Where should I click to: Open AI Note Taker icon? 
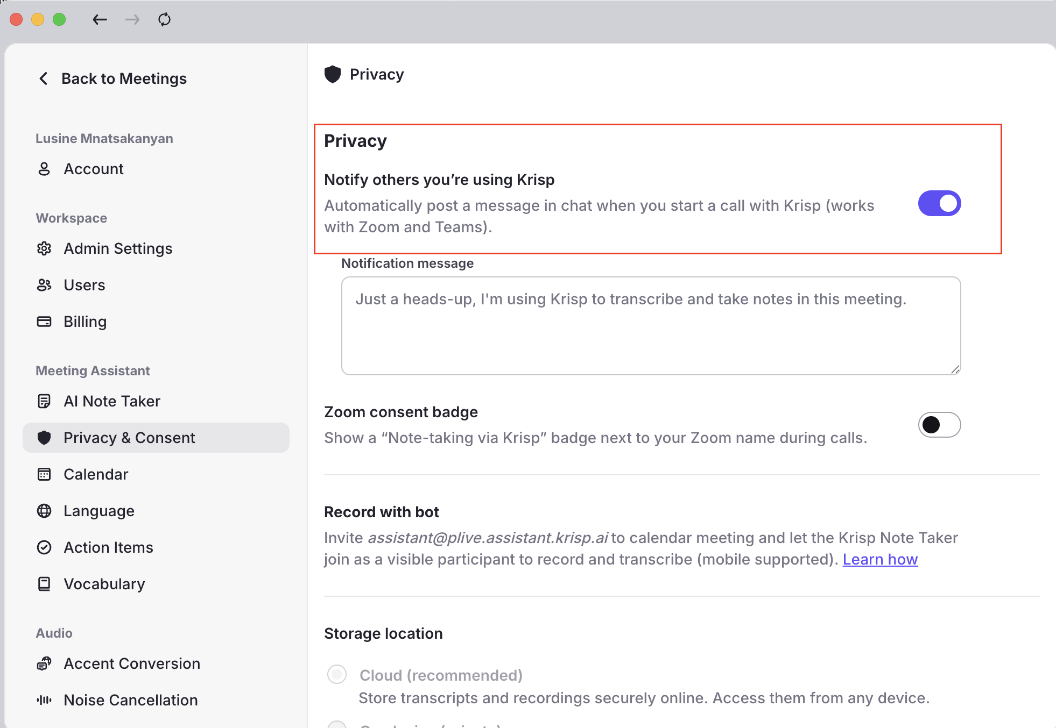tap(44, 401)
